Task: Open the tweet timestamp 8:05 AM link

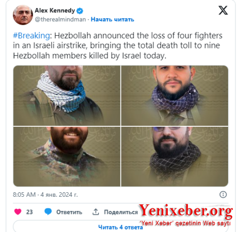Action: point(24,195)
